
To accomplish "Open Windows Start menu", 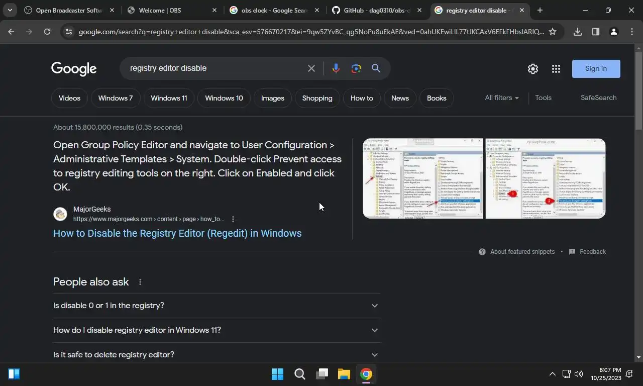I will coord(277,374).
